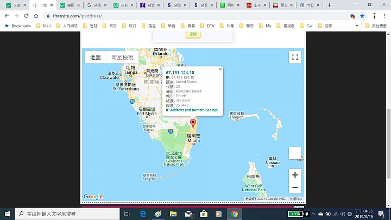
Task: Click the Bookmarks star link in bar
Action: coord(18,26)
